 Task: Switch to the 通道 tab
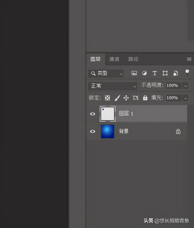click(x=114, y=59)
